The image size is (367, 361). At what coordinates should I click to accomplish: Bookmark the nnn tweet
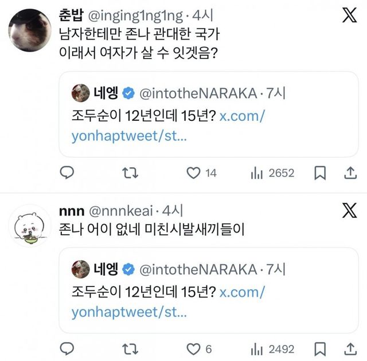[x=321, y=348]
